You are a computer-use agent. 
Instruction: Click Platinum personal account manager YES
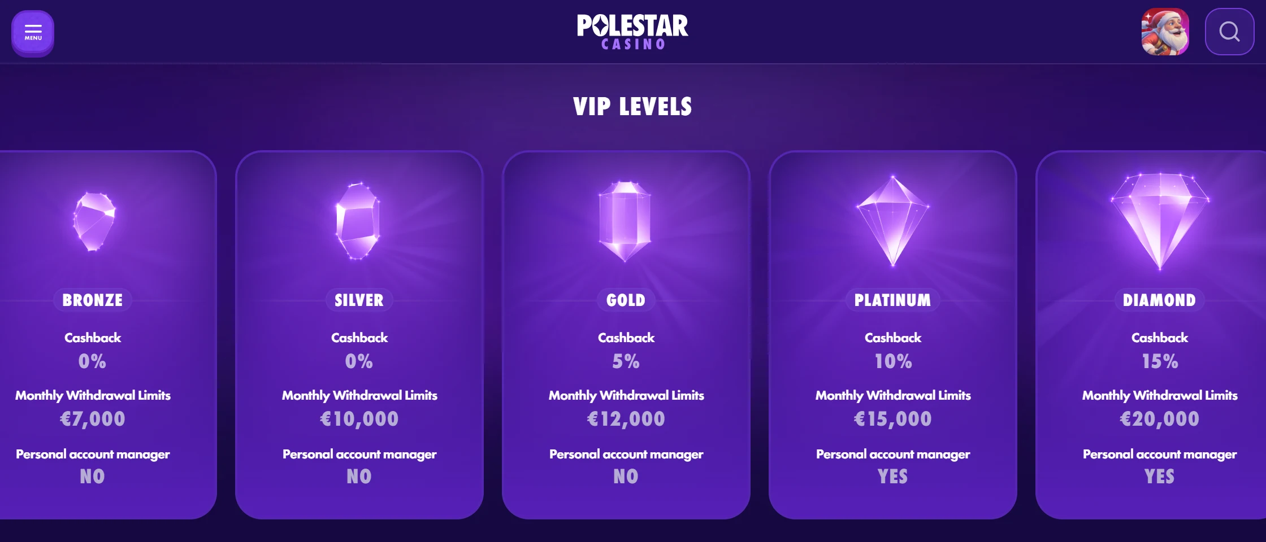pos(893,477)
